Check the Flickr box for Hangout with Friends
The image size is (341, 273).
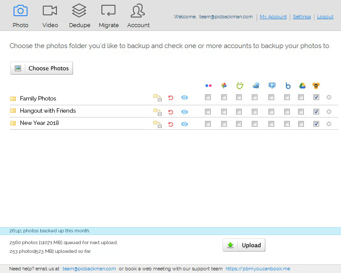208,111
